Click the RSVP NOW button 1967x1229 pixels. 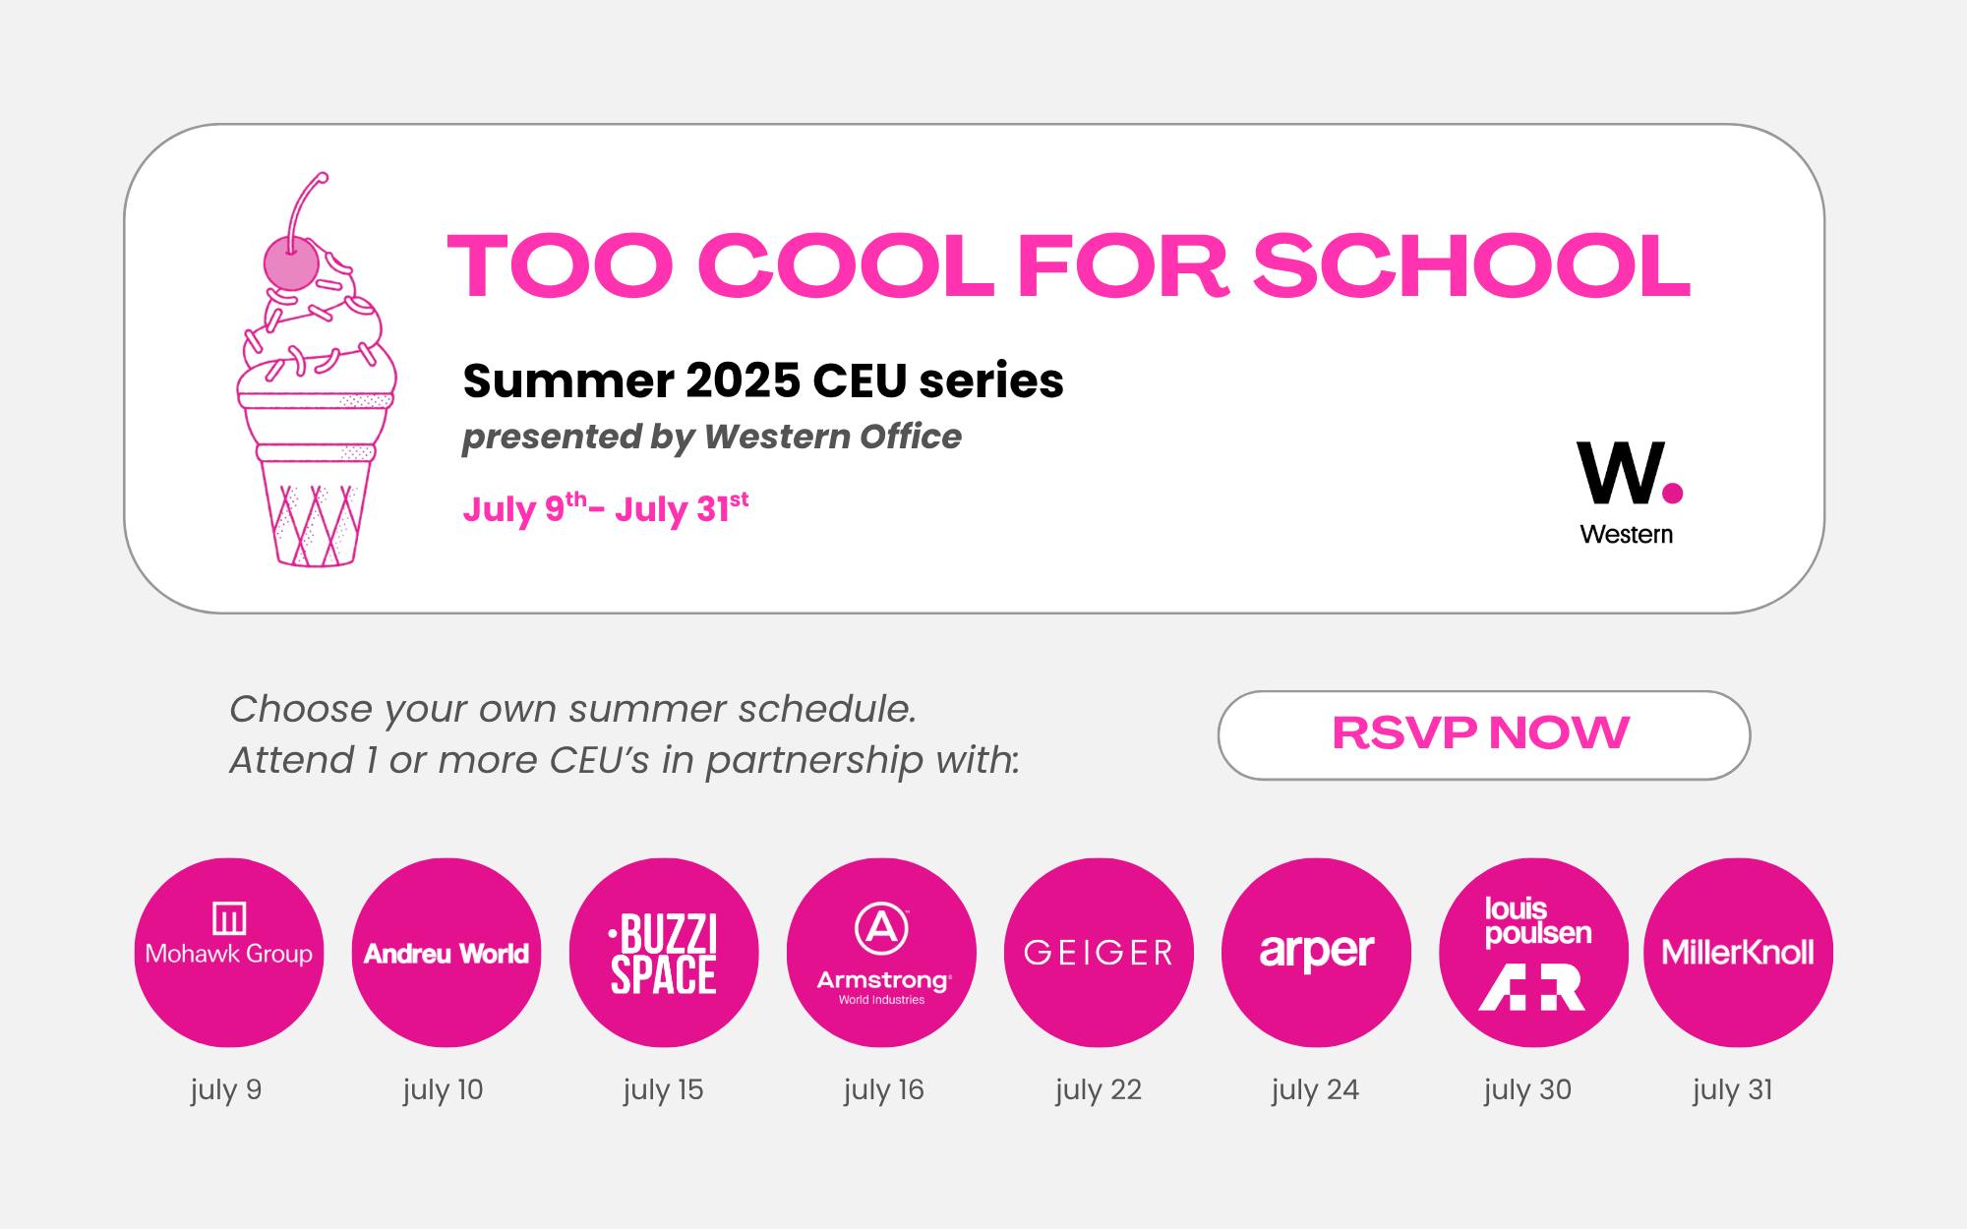1483,735
